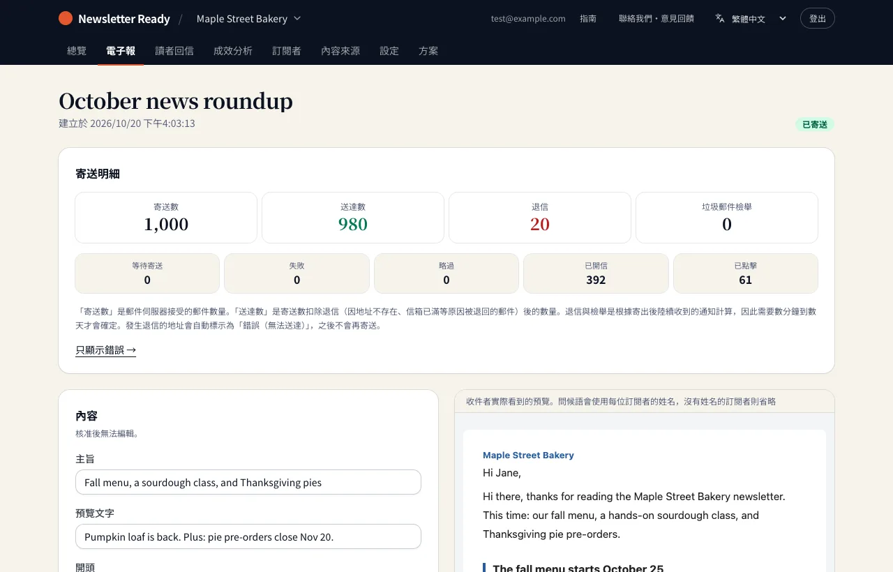Click the 建立於 creation timestamp text
893x572 pixels.
coord(127,123)
